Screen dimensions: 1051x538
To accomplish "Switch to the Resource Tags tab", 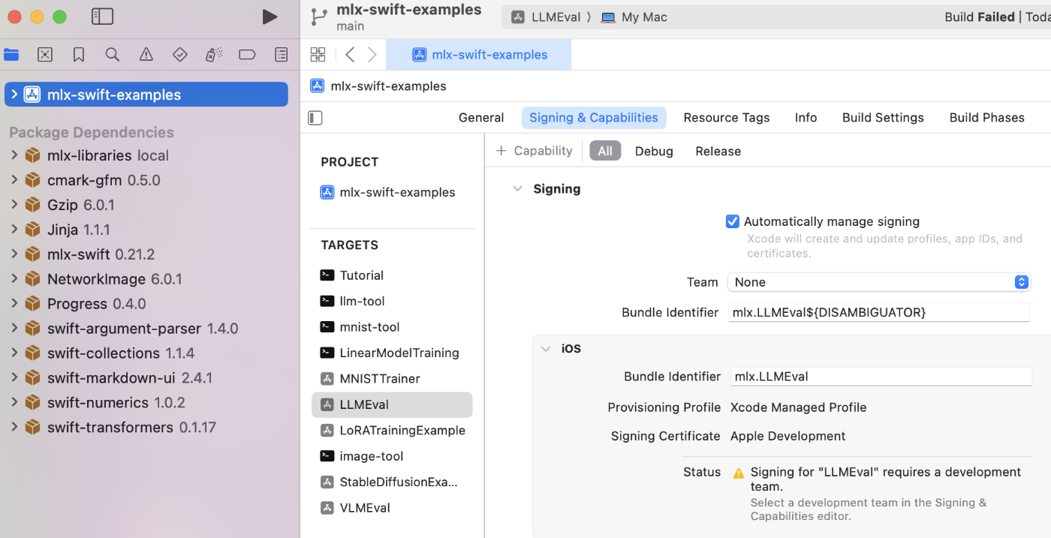I will pyautogui.click(x=727, y=117).
